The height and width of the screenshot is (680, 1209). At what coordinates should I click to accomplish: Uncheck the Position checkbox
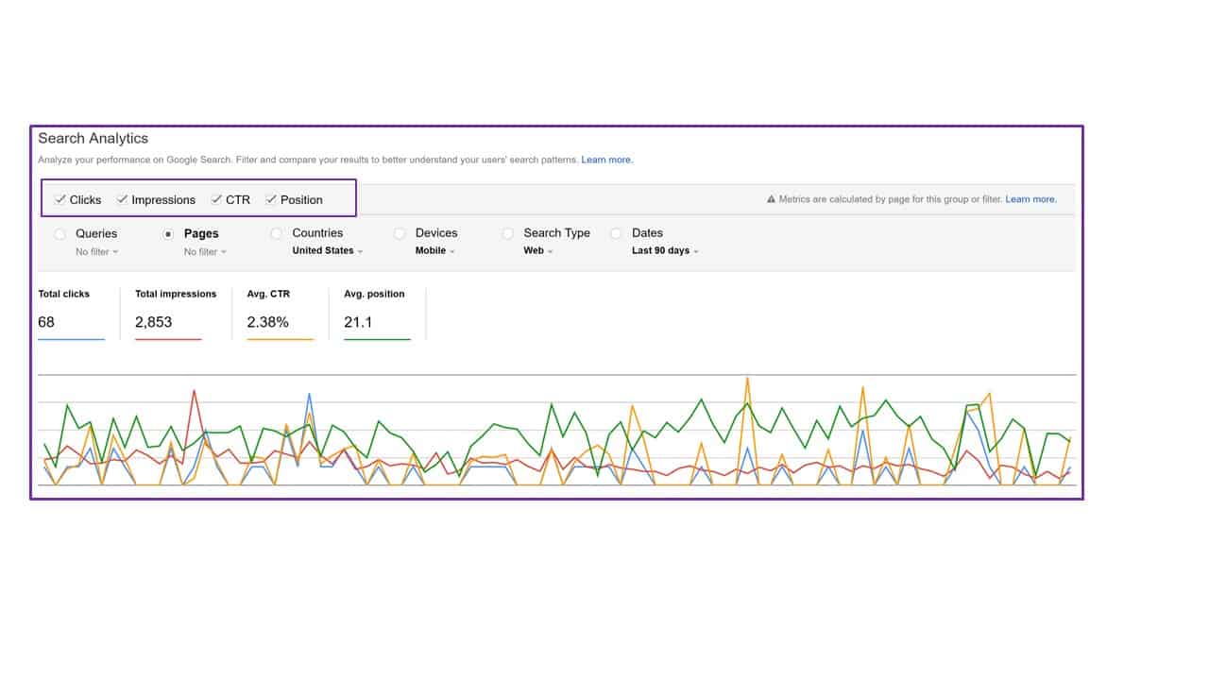coord(271,199)
